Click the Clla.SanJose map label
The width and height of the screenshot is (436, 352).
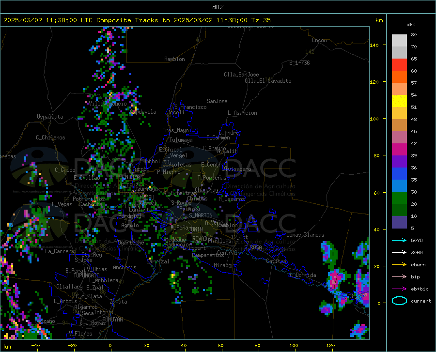click(x=241, y=75)
